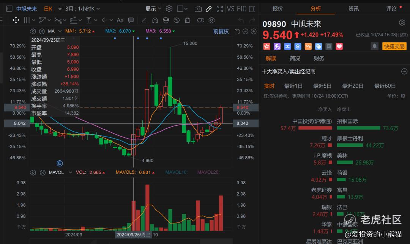Screen dimensions: 410x244
Task: Enable magnet snap mode
Action: click(x=155, y=20)
